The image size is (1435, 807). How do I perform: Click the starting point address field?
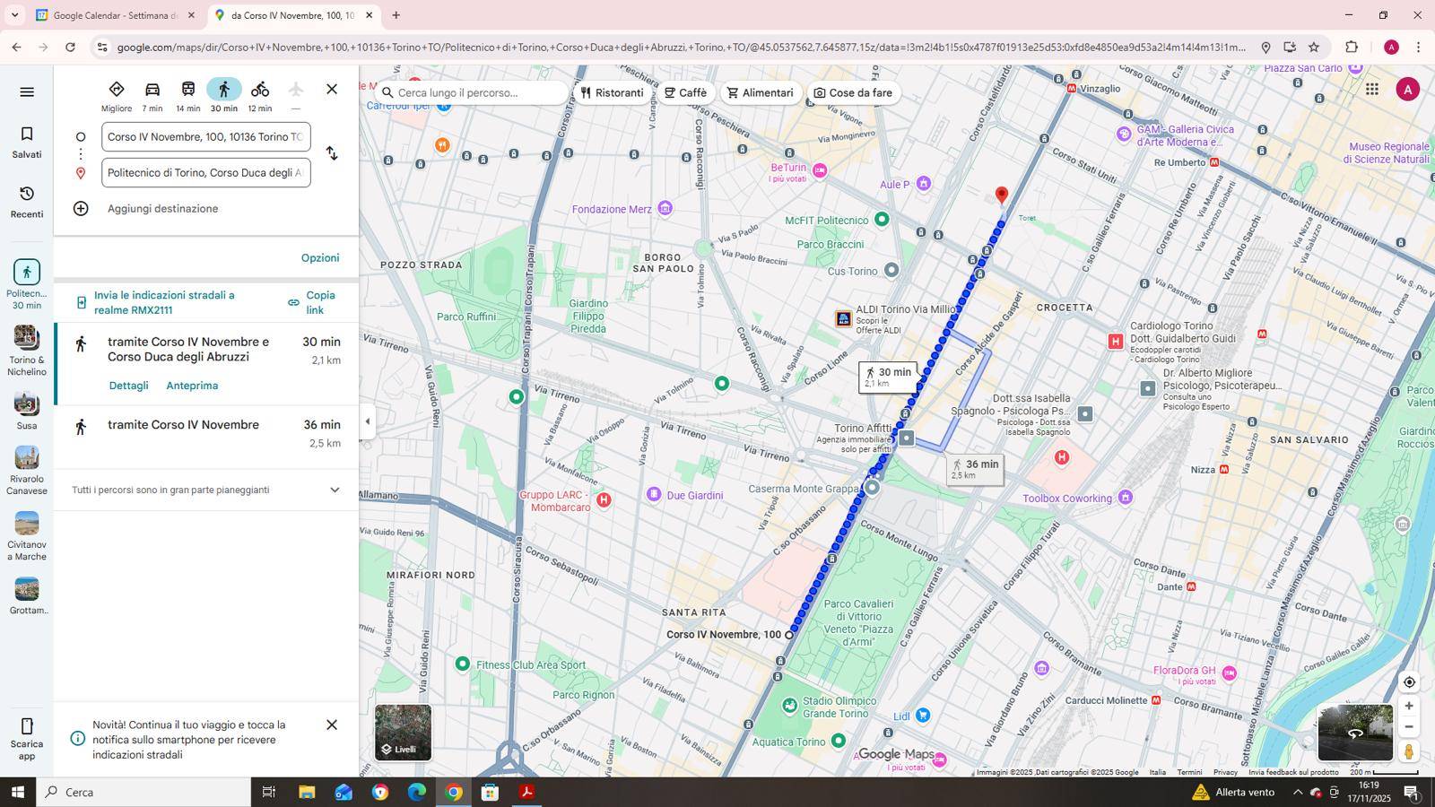(x=205, y=137)
